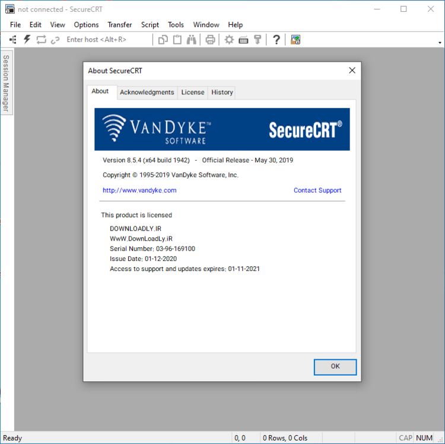This screenshot has height=444, width=445.
Task: Switch to the License tab
Action: pos(193,92)
